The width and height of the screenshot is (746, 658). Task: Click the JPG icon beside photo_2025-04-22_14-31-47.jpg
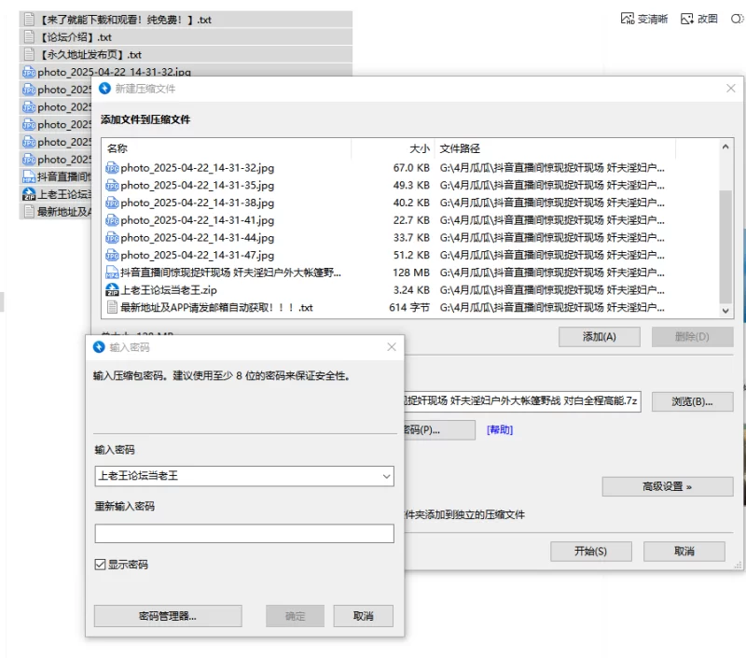pos(112,255)
